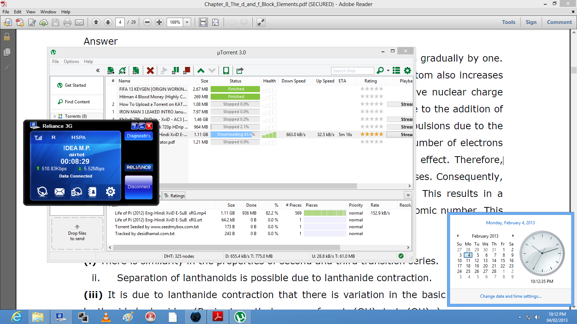Open the Sign pane in Adobe Reader
577x324 pixels.
pyautogui.click(x=531, y=22)
